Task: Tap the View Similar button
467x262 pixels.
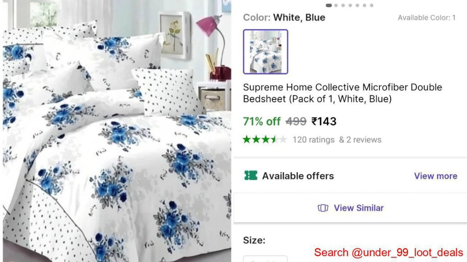Action: coord(350,208)
